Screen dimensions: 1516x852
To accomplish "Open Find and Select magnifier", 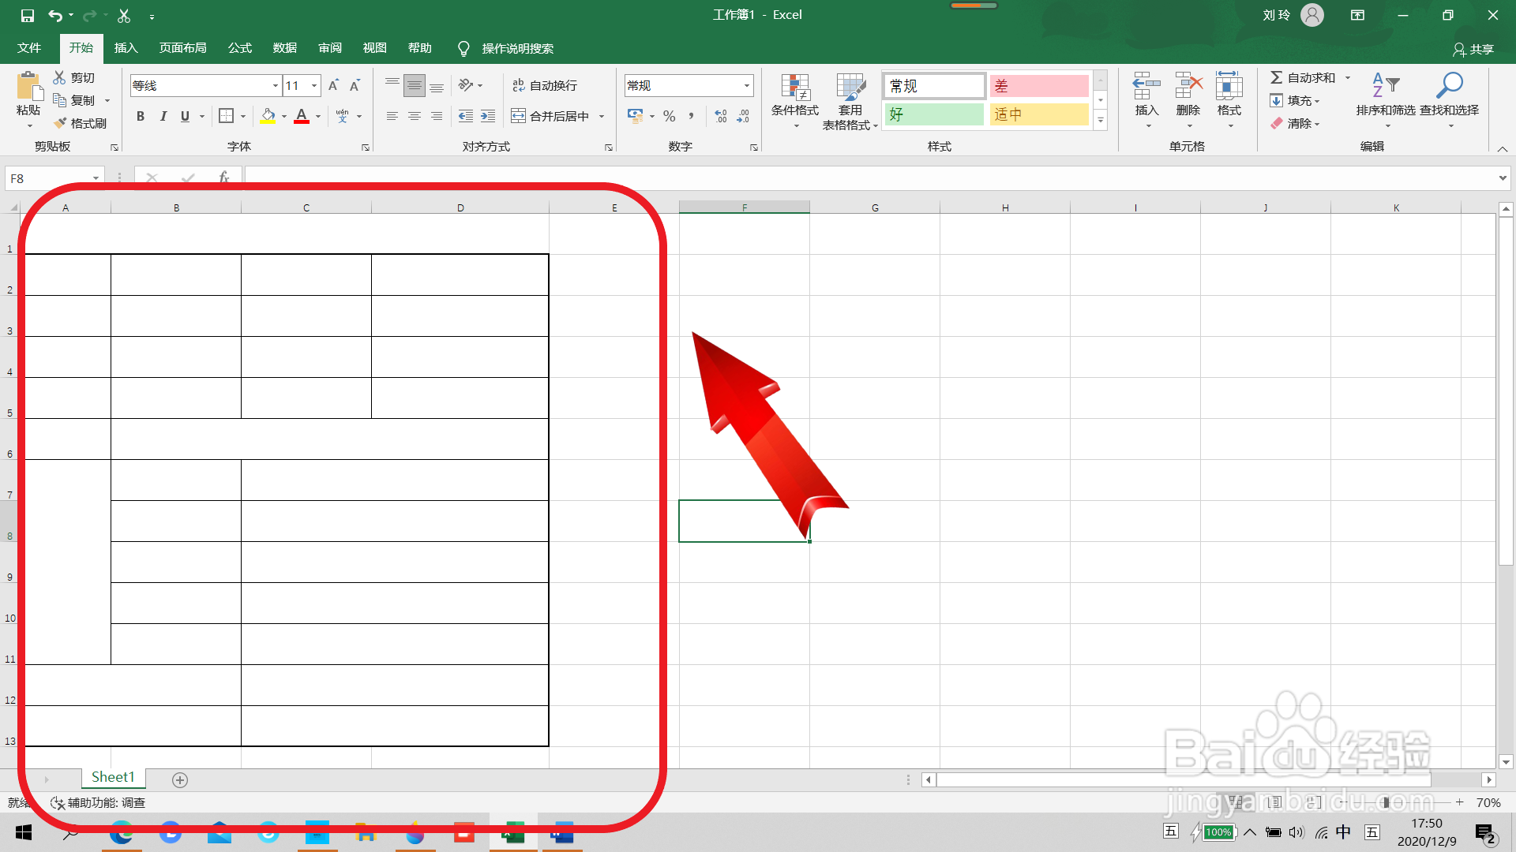I will [1449, 87].
